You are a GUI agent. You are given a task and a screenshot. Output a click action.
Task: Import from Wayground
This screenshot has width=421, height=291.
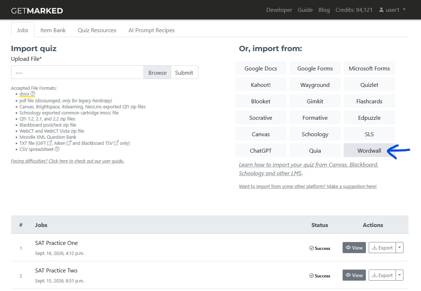click(x=315, y=85)
